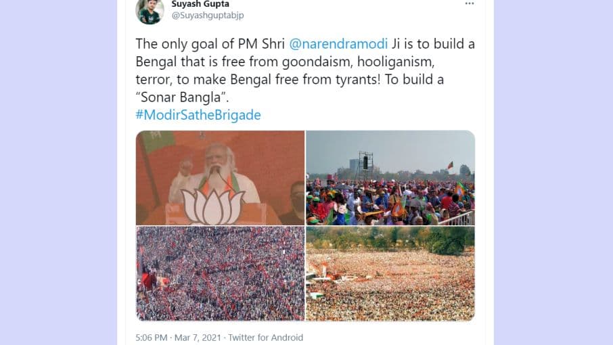Open the Suyash Gupta display name
This screenshot has width=613, height=345.
[x=200, y=3]
